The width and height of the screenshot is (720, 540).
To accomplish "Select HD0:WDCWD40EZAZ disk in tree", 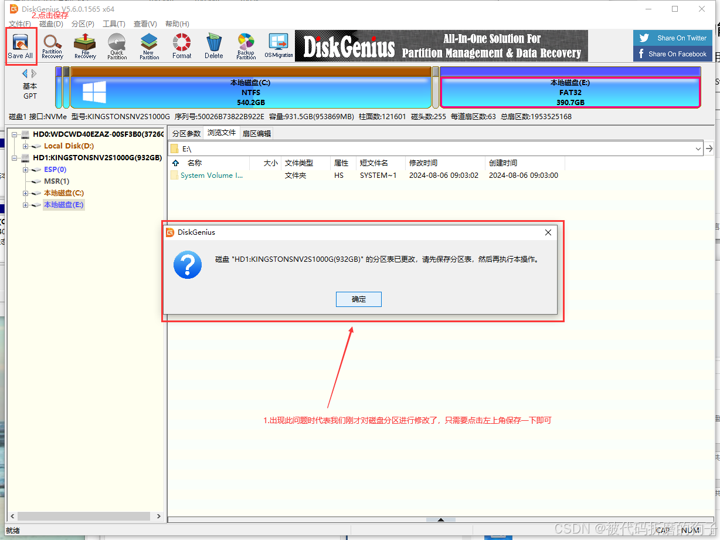I will tap(97, 134).
